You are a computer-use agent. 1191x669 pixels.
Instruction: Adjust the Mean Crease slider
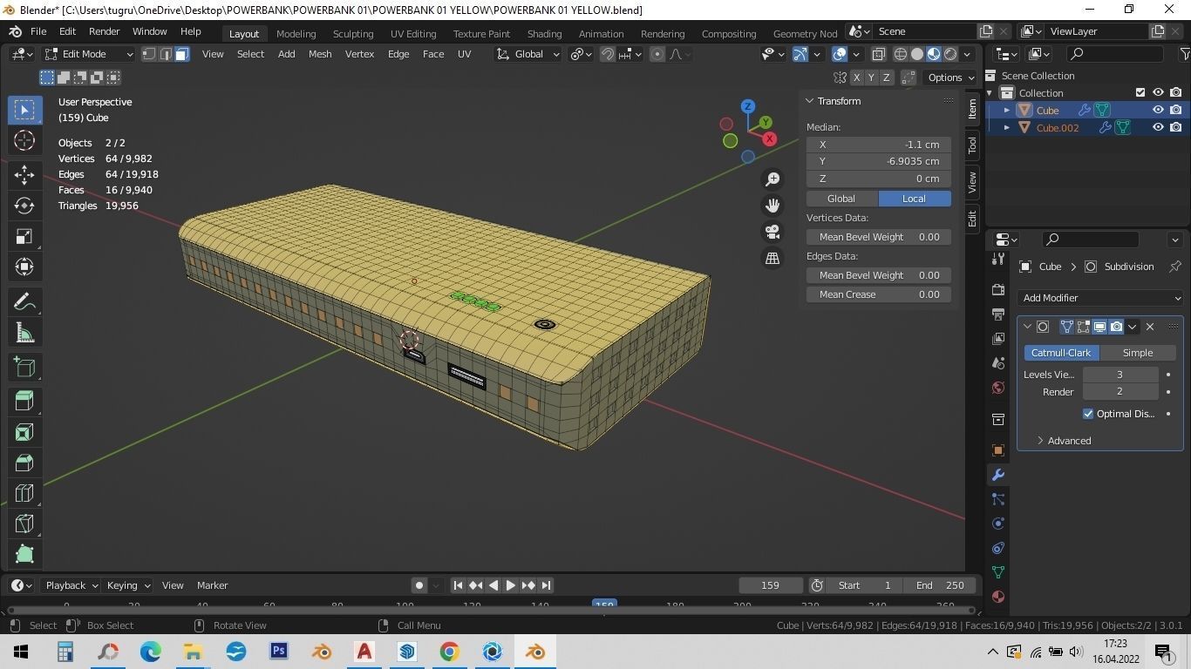coord(879,294)
